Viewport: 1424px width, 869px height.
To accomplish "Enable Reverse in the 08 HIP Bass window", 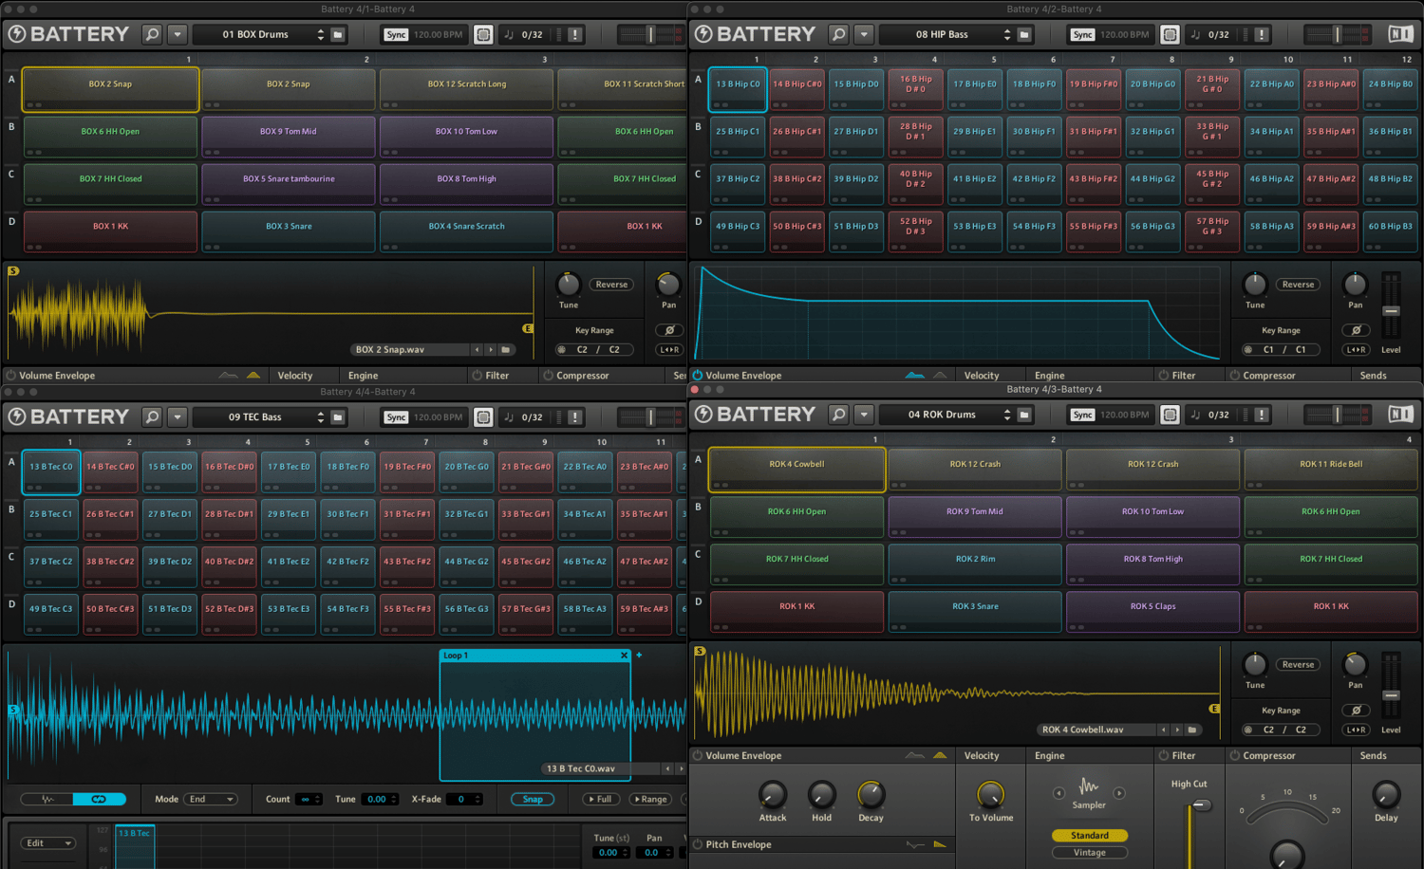I will 1298,285.
